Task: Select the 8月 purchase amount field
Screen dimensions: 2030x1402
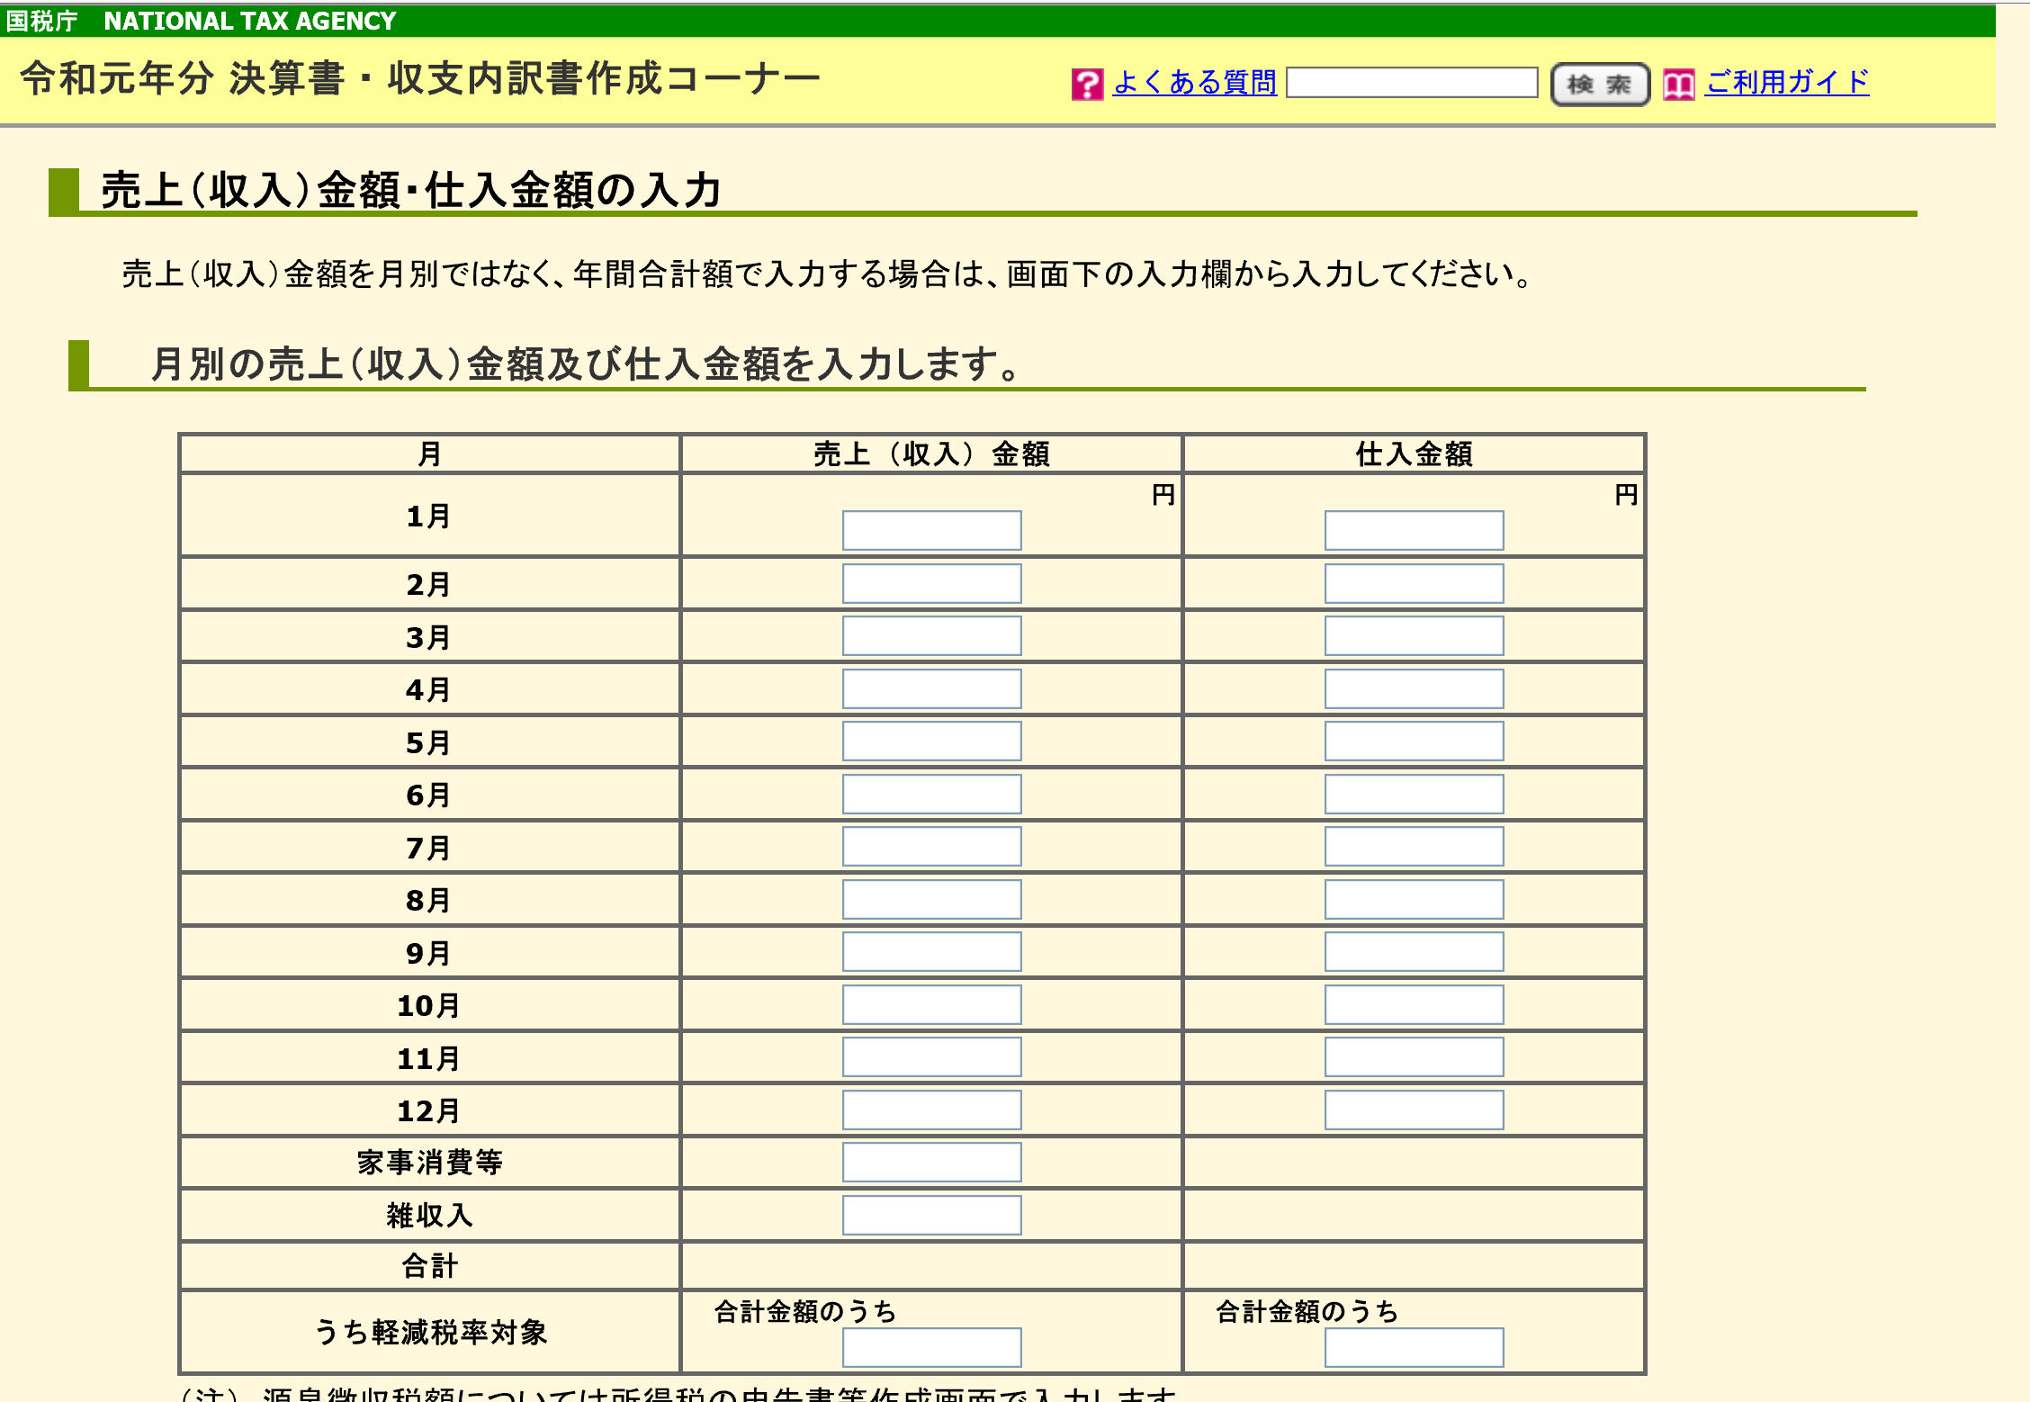Action: click(x=1414, y=900)
